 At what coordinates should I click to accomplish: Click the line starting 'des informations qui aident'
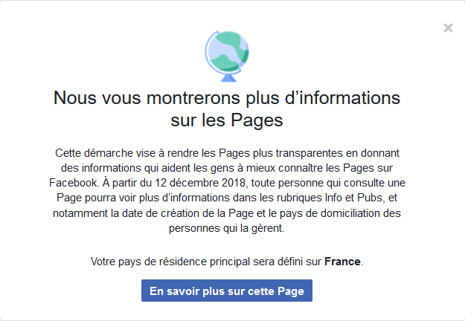pos(226,166)
